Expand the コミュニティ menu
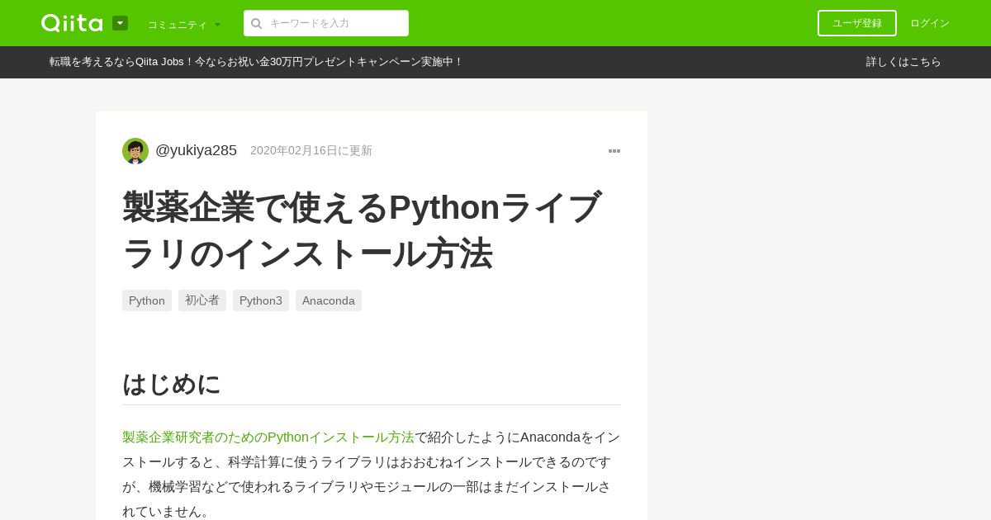 point(184,24)
